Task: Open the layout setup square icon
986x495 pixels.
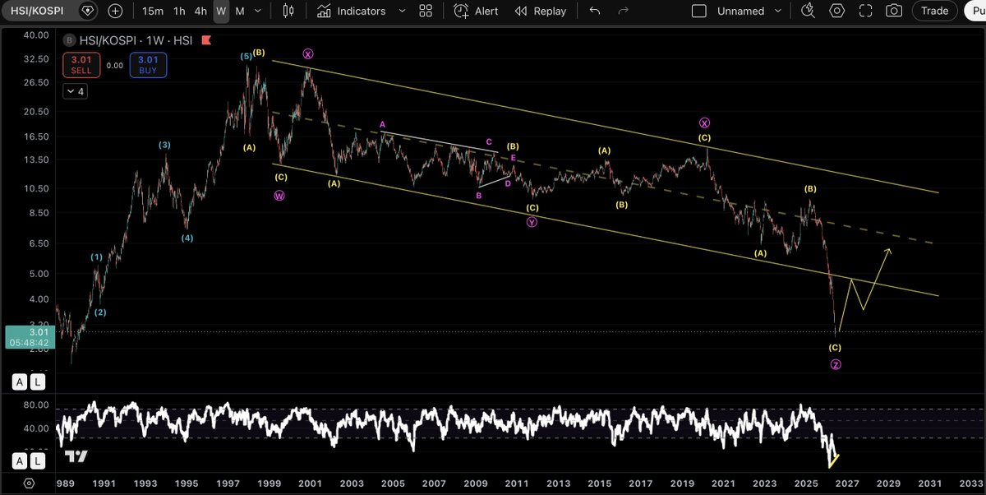Action: click(x=698, y=11)
